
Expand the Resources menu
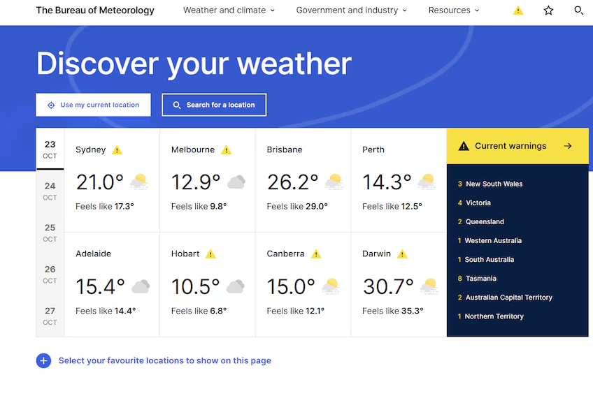point(454,10)
